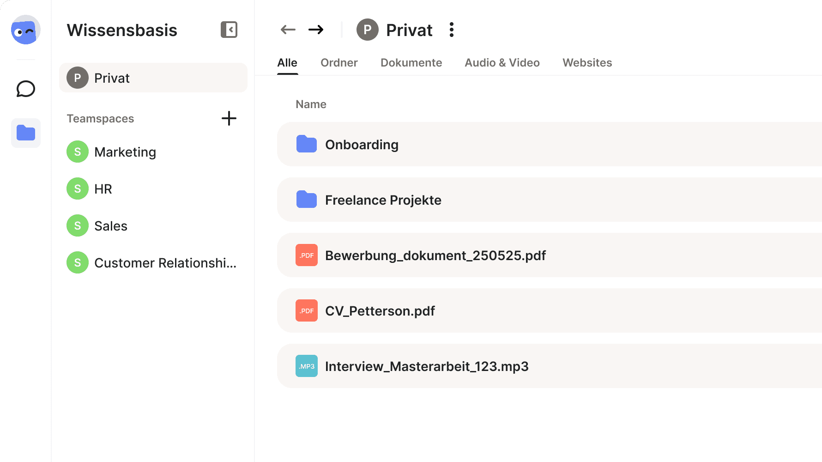Click the HR teamspace S badge
Viewport: 822px width, 462px height.
coord(78,188)
